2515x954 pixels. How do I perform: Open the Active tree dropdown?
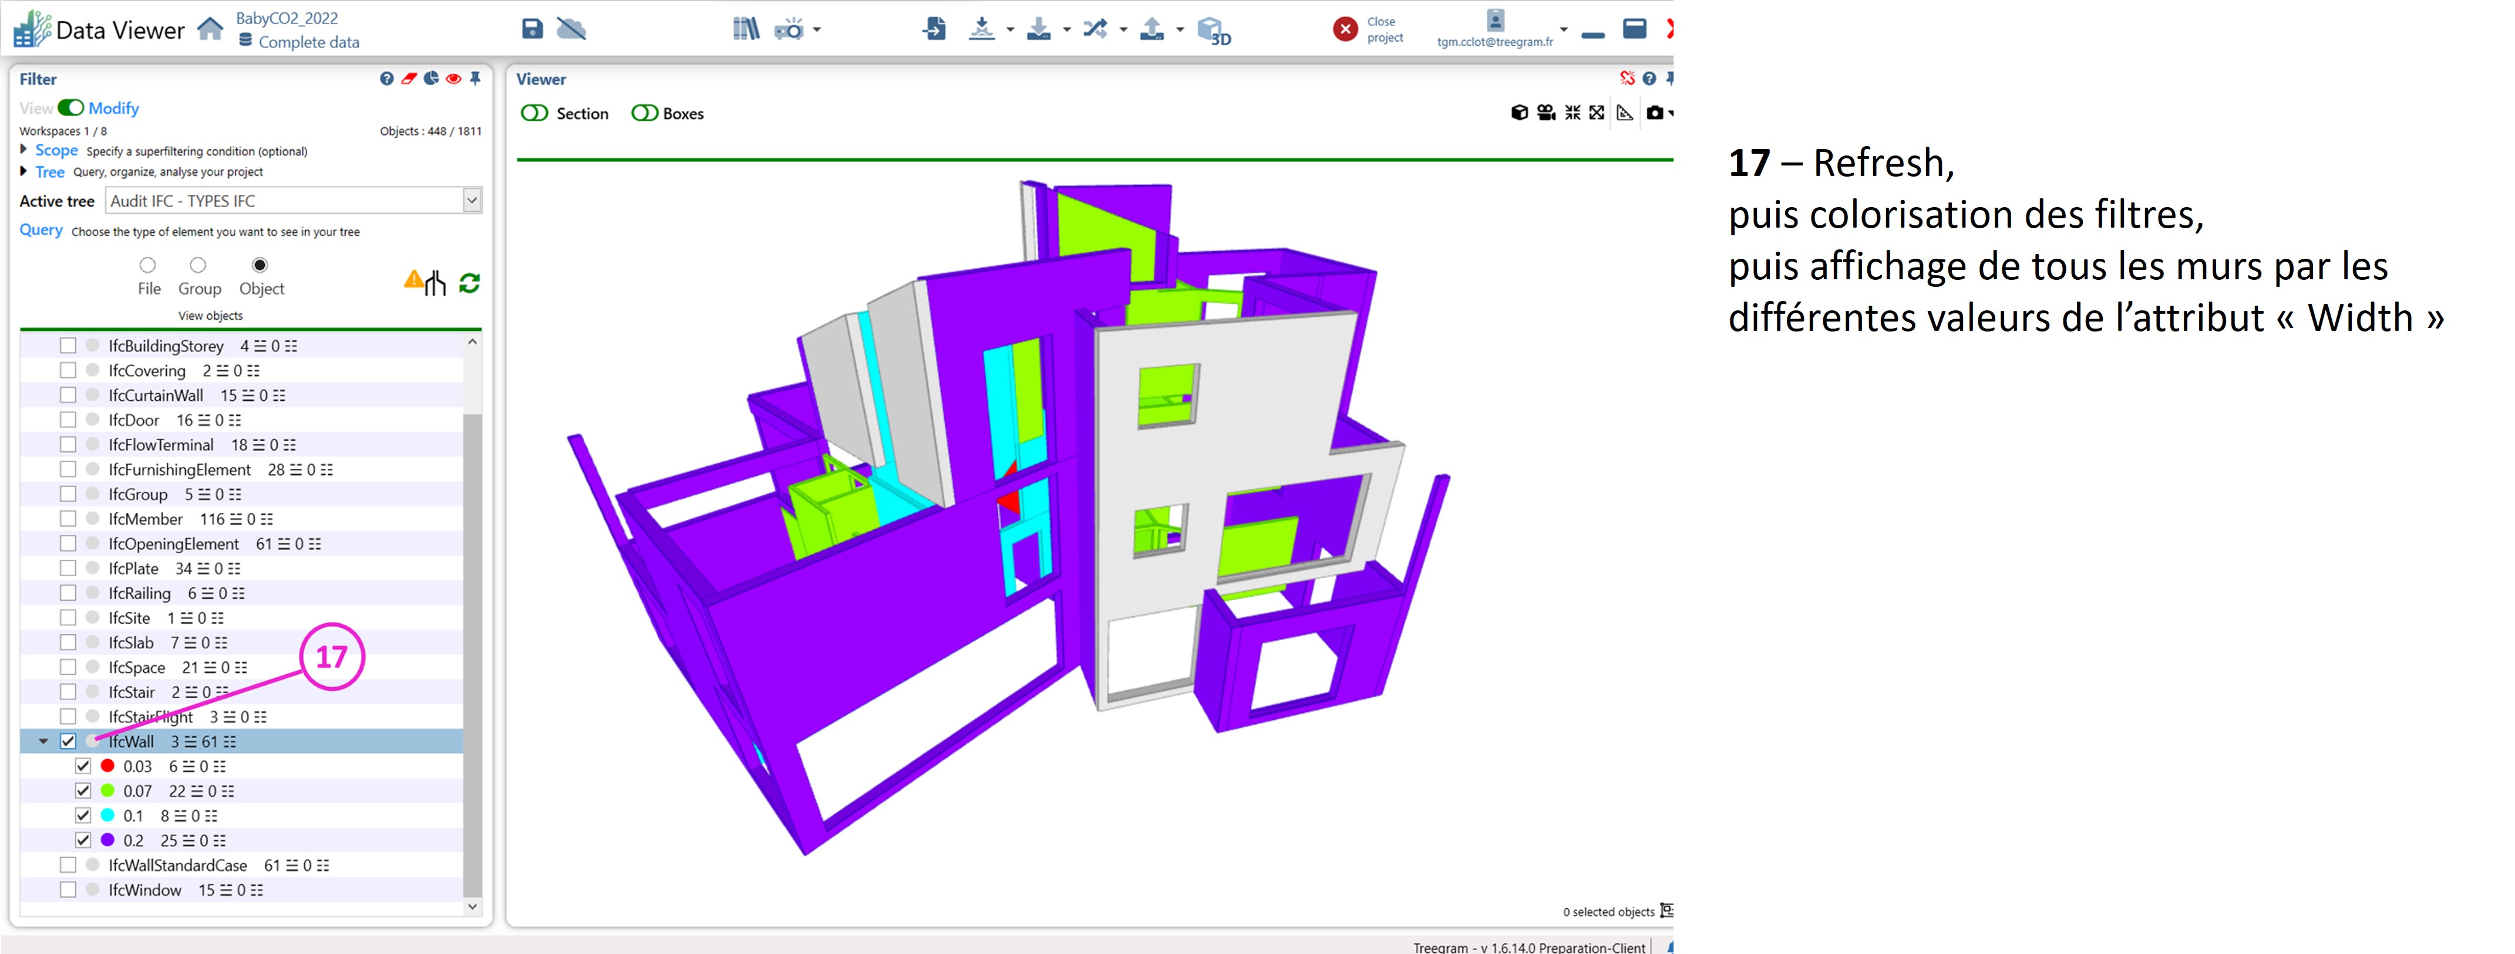pyautogui.click(x=472, y=201)
